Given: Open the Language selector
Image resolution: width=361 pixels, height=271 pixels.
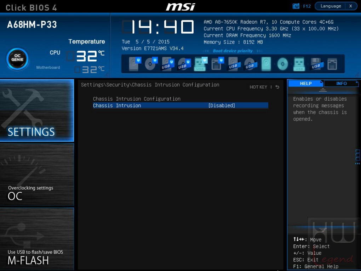Looking at the screenshot, I should 331,6.
